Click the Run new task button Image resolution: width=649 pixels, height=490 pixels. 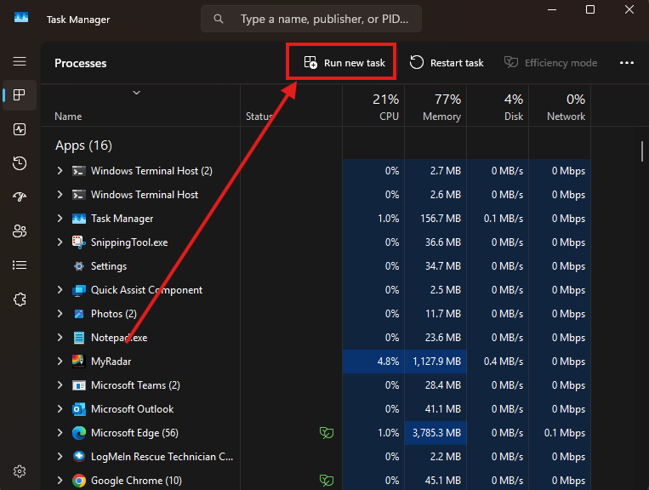[x=344, y=63]
